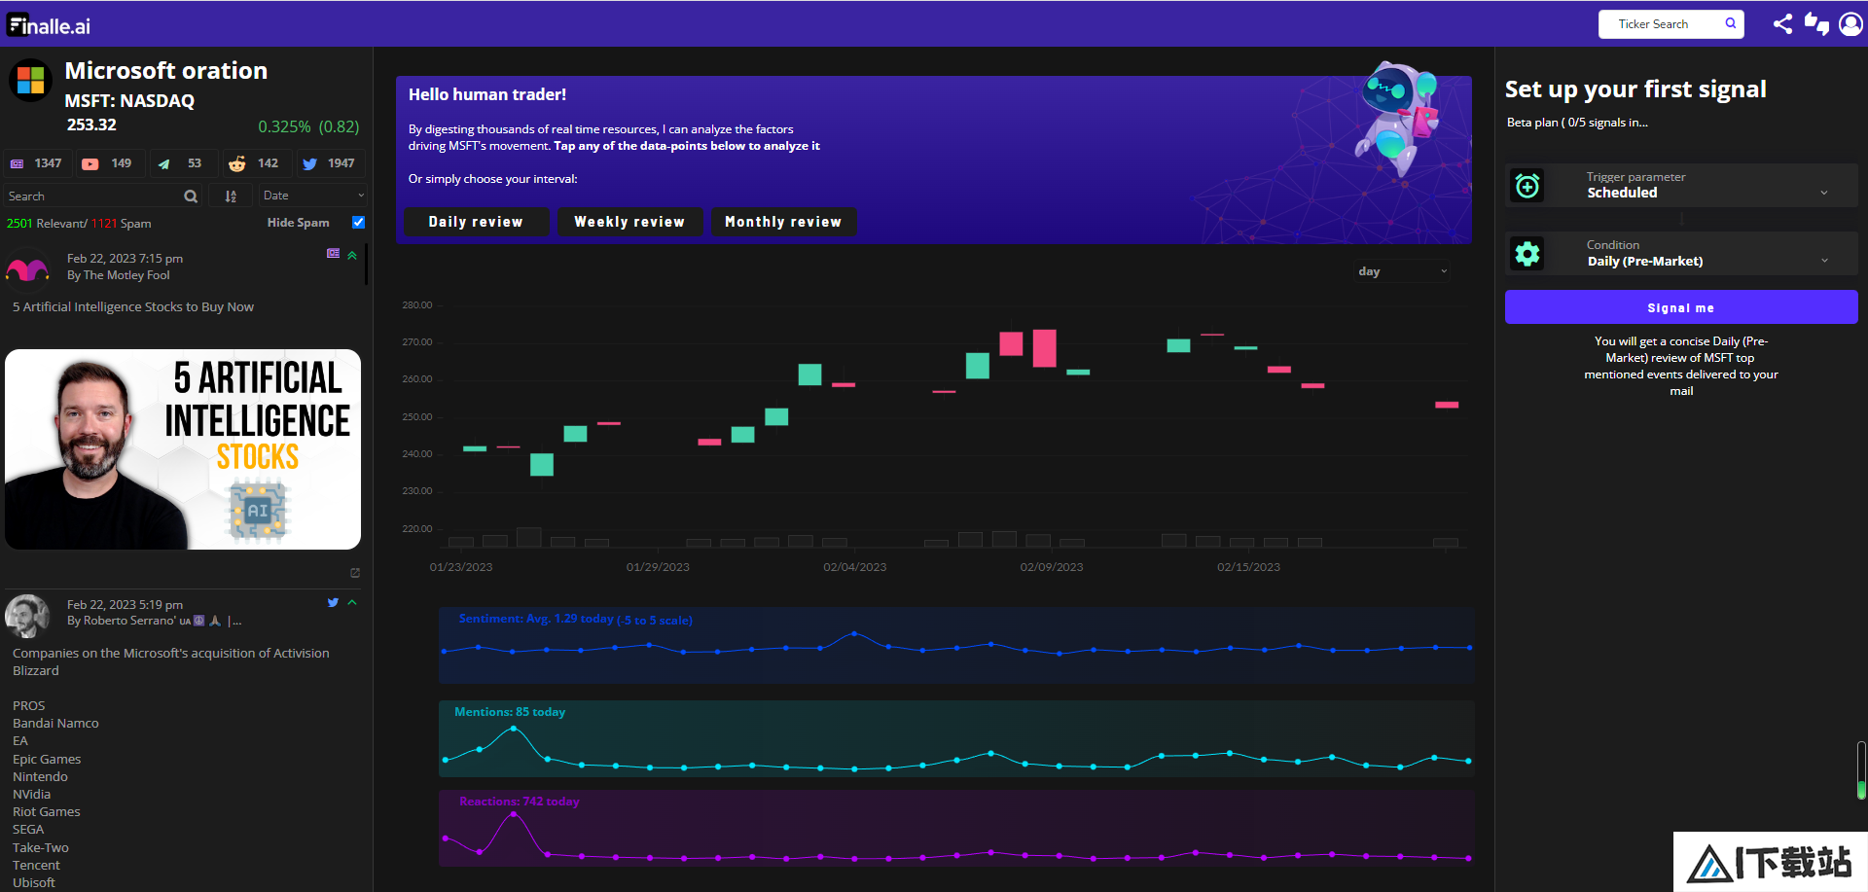Click 'Take-Two' in the post list

tap(41, 848)
